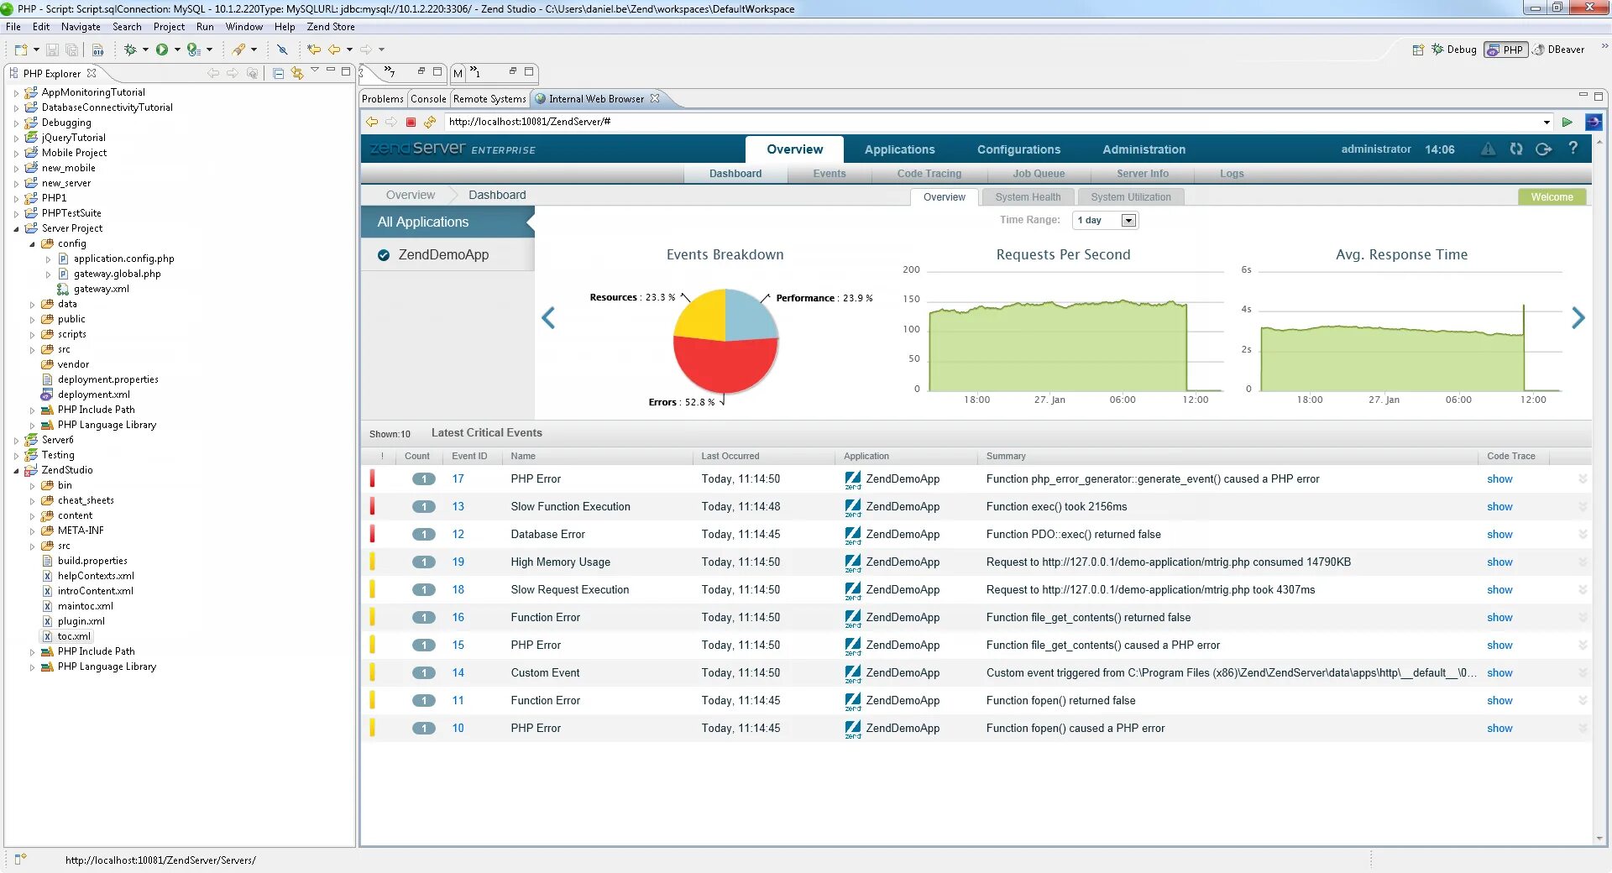Collapse the ZendStudio project node
Screen dimensions: 1612x873
pos(16,471)
